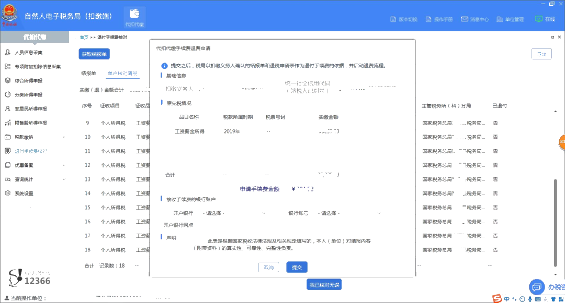Viewport: 565px width, 303px height.
Task: Click the 办税咨询 chat bubble icon
Action: click(536, 287)
